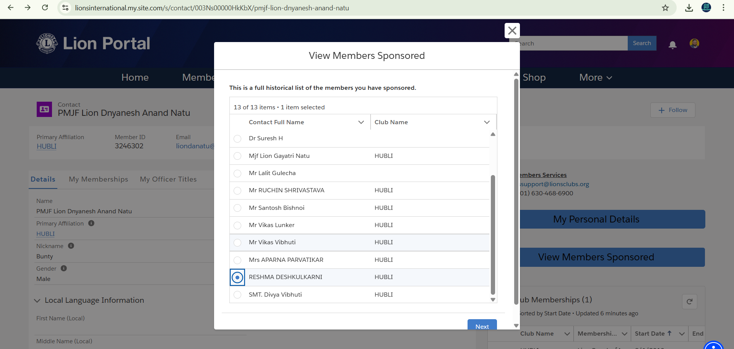Reload the page in the browser
The image size is (734, 349).
coord(45,8)
